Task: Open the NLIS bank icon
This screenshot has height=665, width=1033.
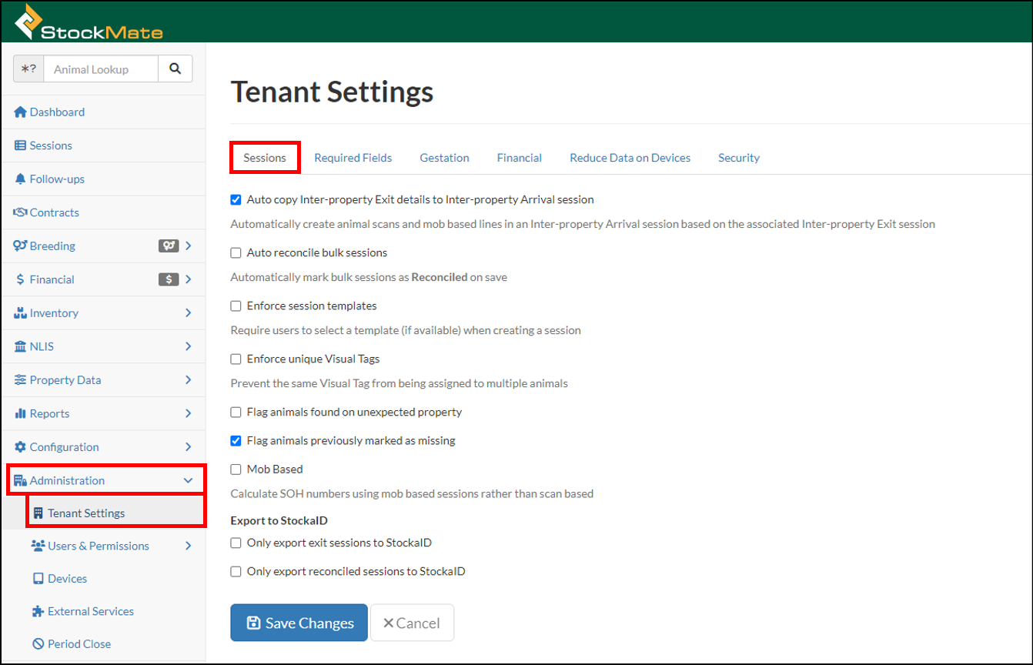Action: [x=18, y=346]
